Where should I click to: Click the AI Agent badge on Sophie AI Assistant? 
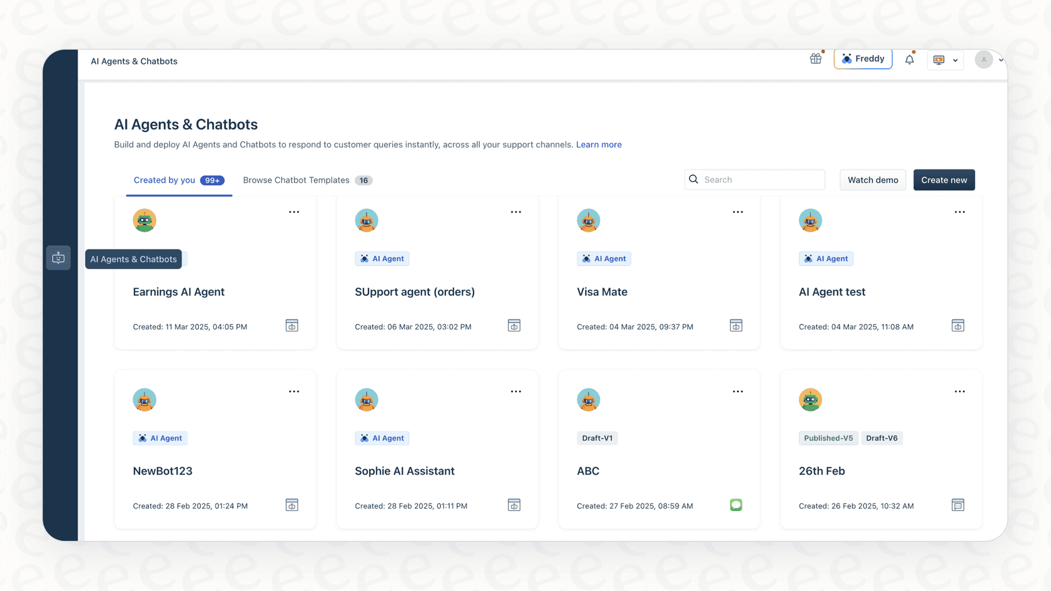pos(382,438)
